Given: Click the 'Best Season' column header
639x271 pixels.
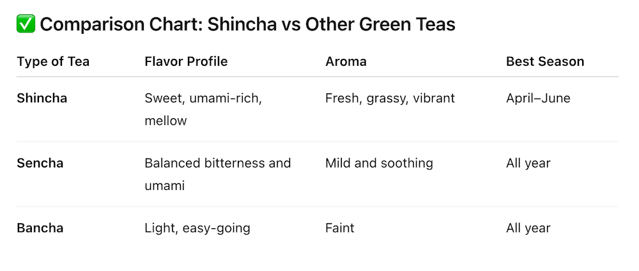Looking at the screenshot, I should (545, 61).
